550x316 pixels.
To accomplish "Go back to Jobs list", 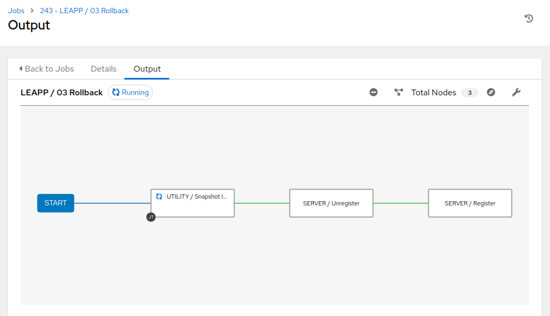I will [46, 69].
